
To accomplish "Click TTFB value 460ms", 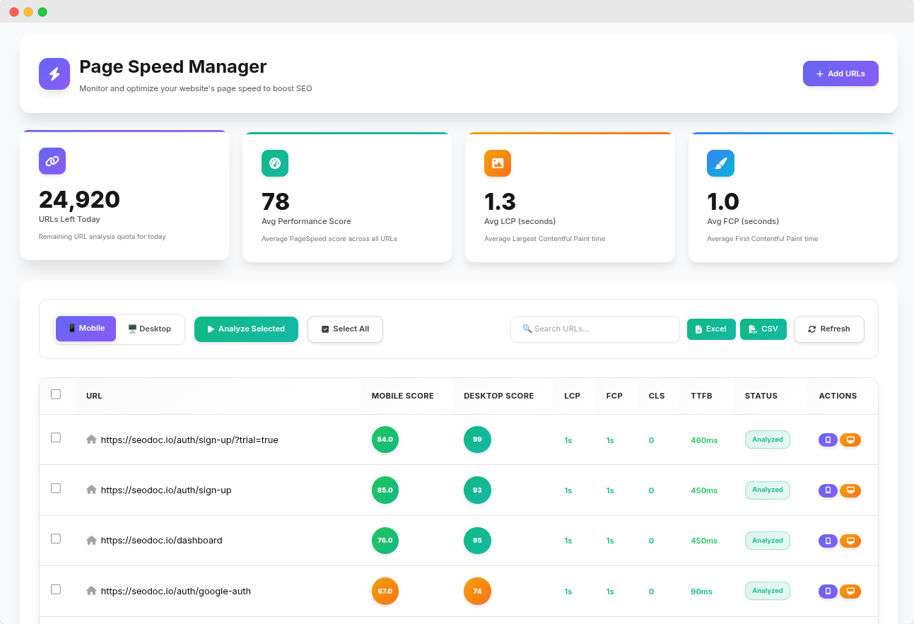I will point(704,440).
